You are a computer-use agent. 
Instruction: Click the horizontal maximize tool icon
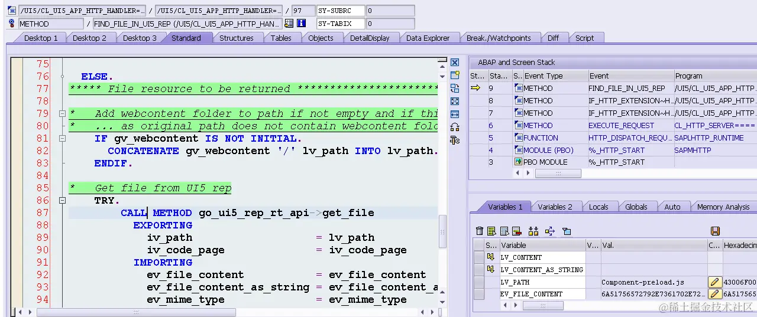tap(455, 114)
